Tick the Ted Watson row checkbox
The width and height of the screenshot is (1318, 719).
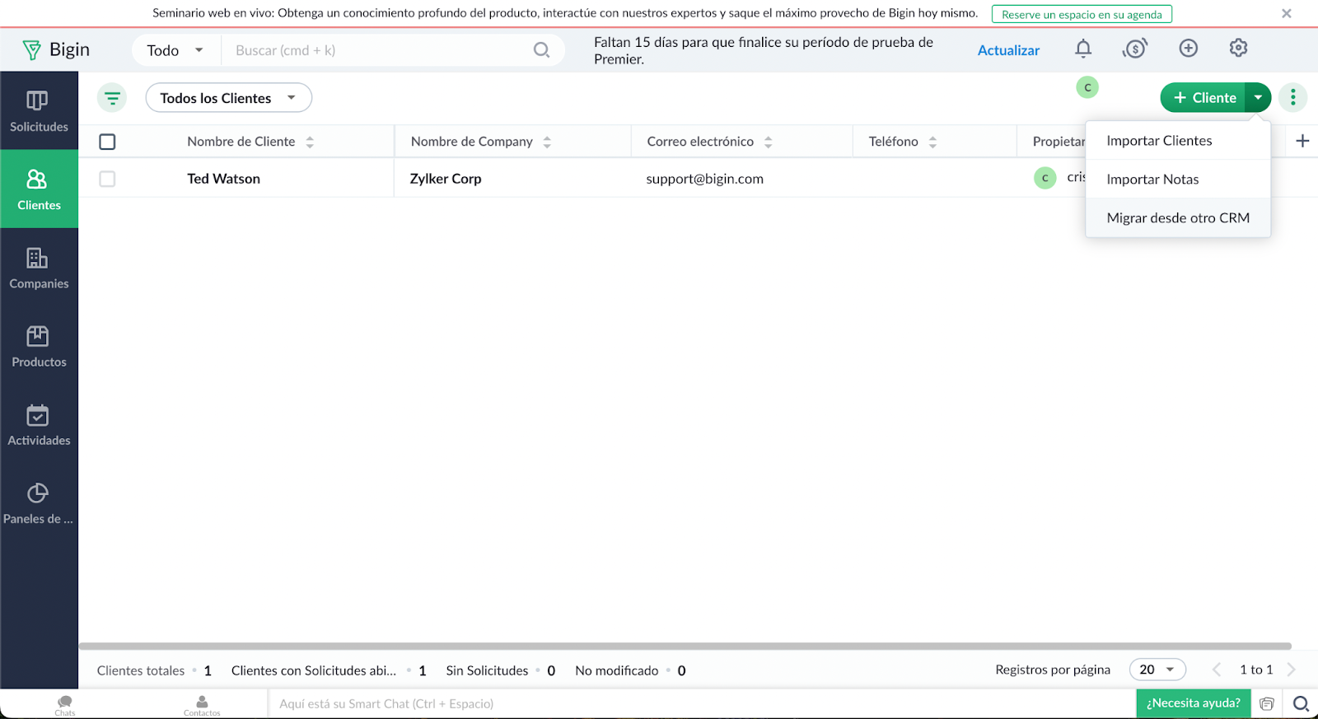(x=107, y=179)
